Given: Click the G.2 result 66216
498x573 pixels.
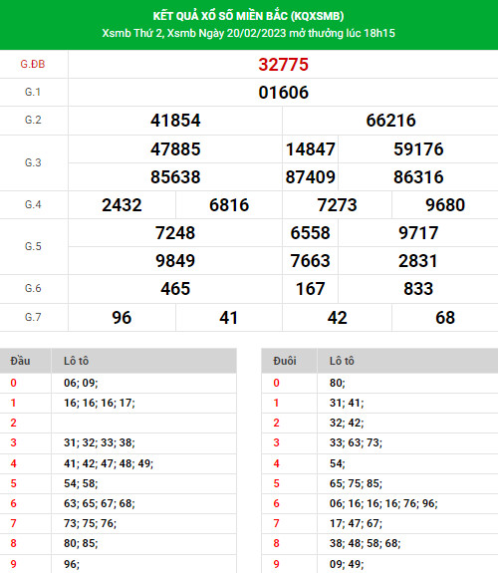Looking at the screenshot, I should 390,121.
